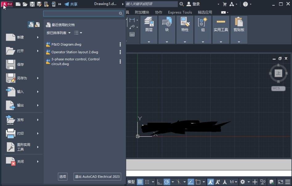Select 打开 (Open) menu entry

point(22,51)
